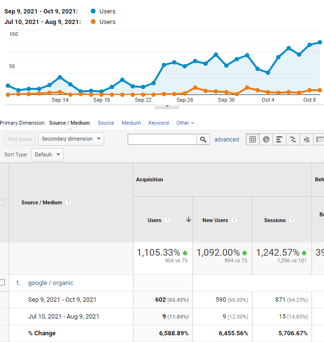Open help icon next to Sessions
324x342 pixels.
coord(292,220)
